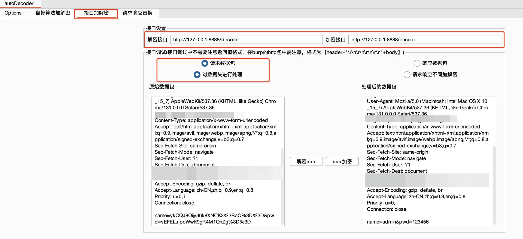Select the 请求数据包 radio button
Viewport: 523px width, 239px height.
pyautogui.click(x=205, y=63)
